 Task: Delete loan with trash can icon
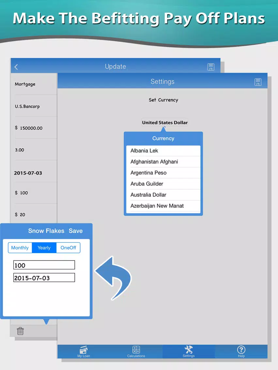coord(20,331)
